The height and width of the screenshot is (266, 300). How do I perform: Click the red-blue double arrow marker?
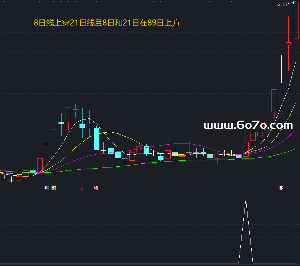(x=82, y=188)
